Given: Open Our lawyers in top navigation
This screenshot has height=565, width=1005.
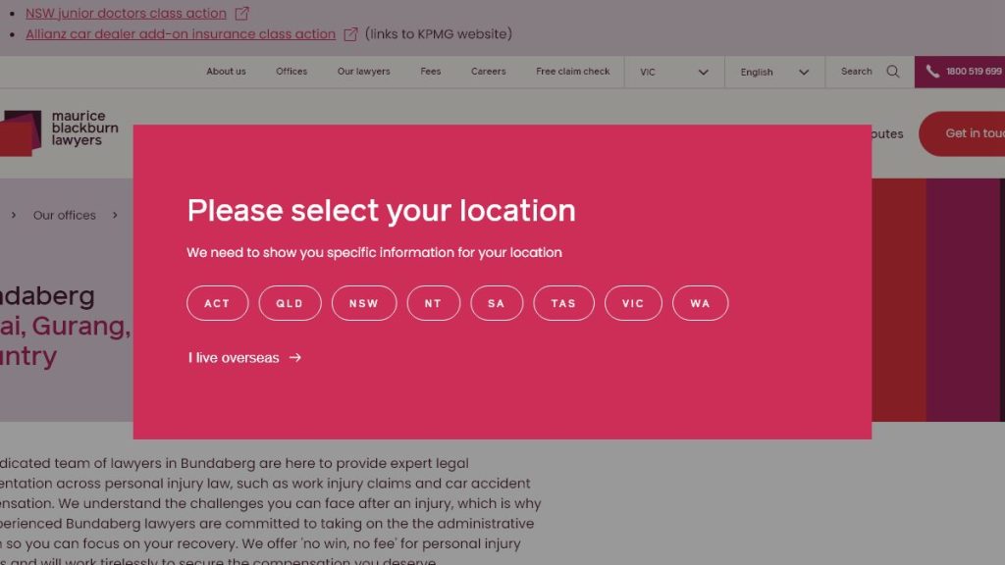Looking at the screenshot, I should pyautogui.click(x=363, y=71).
